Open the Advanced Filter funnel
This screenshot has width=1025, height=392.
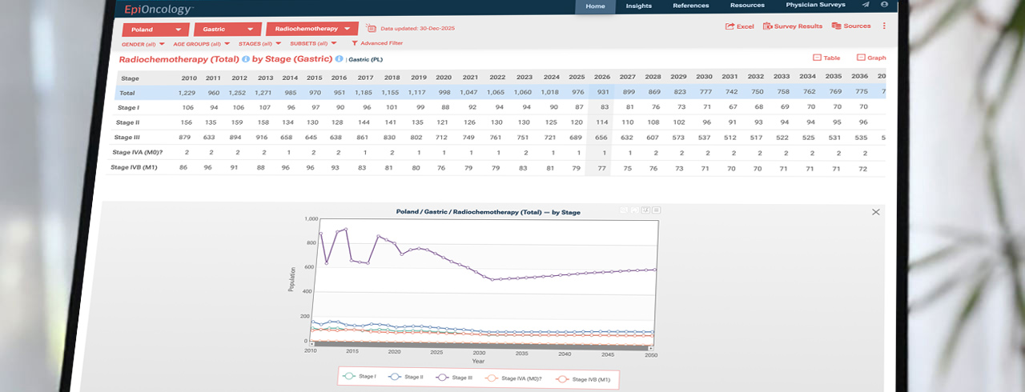pos(355,43)
